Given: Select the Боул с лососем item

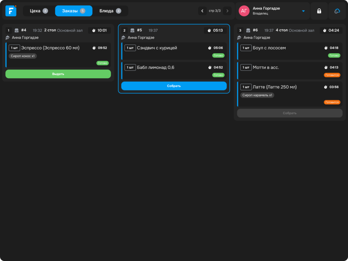Looking at the screenshot, I should click(x=290, y=51).
